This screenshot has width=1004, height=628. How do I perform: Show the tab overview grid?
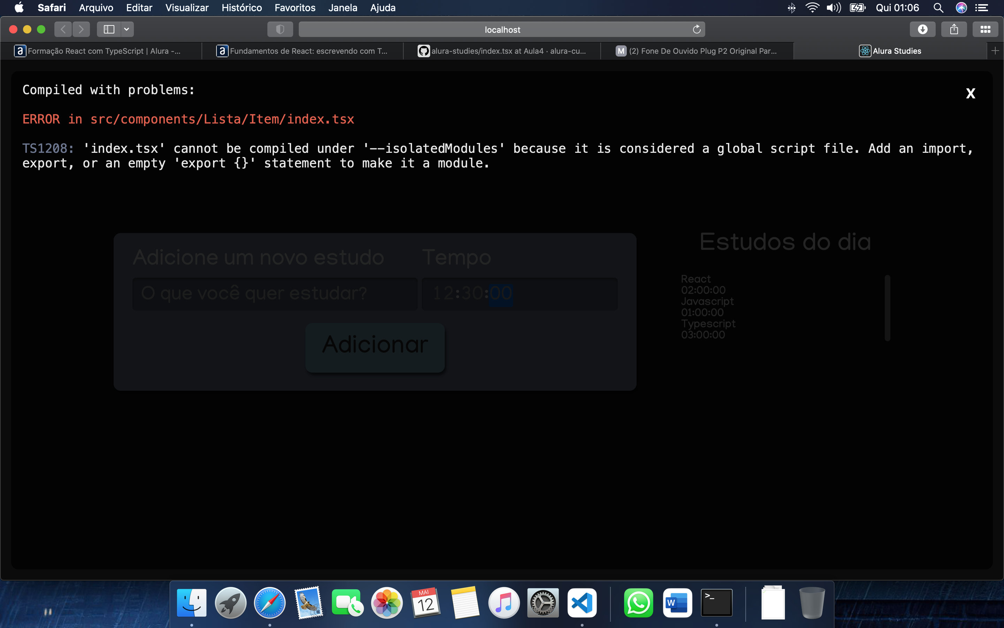tap(985, 29)
